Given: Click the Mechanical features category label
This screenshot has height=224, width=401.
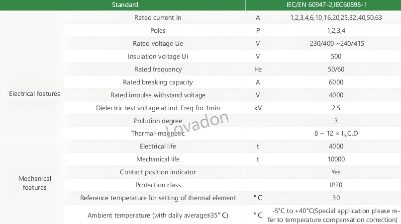Looking at the screenshot, I should pyautogui.click(x=34, y=183).
